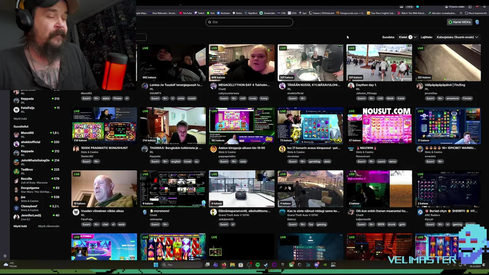Expand Näytä lisää under Suositellut list
The height and width of the screenshot is (275, 489).
point(20,226)
